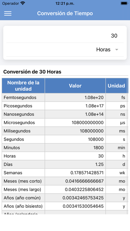Tap the 12:21 p.m. clock
This screenshot has height=231, width=130.
(x=65, y=3)
